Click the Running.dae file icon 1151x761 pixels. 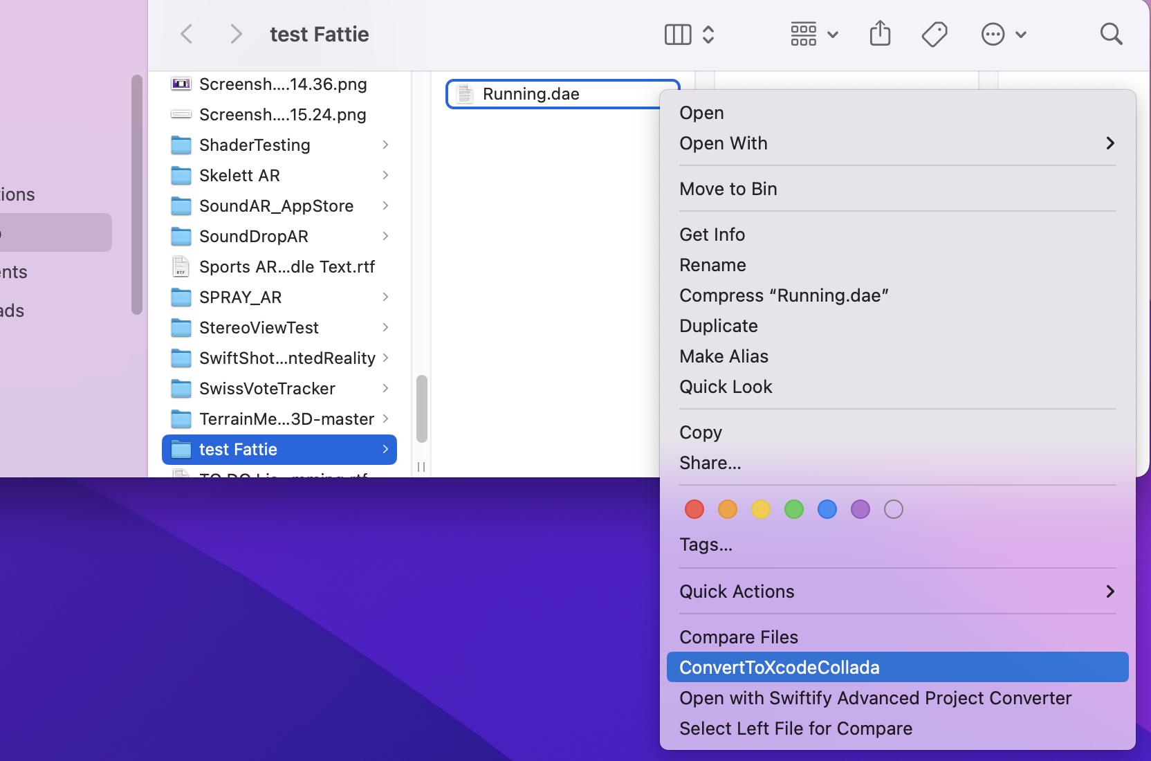465,94
